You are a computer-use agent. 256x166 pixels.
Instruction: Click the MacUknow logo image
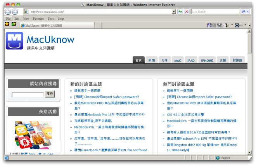14,41
